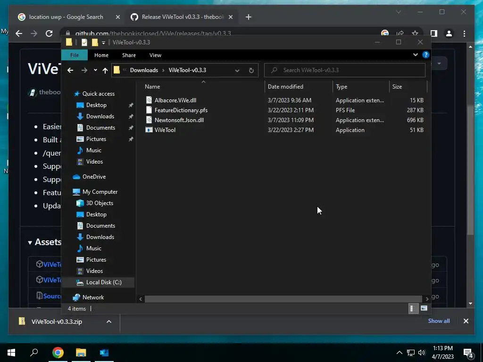Viewport: 483px width, 362px height.
Task: Open pinned Pictures under Quick access
Action: (96, 139)
